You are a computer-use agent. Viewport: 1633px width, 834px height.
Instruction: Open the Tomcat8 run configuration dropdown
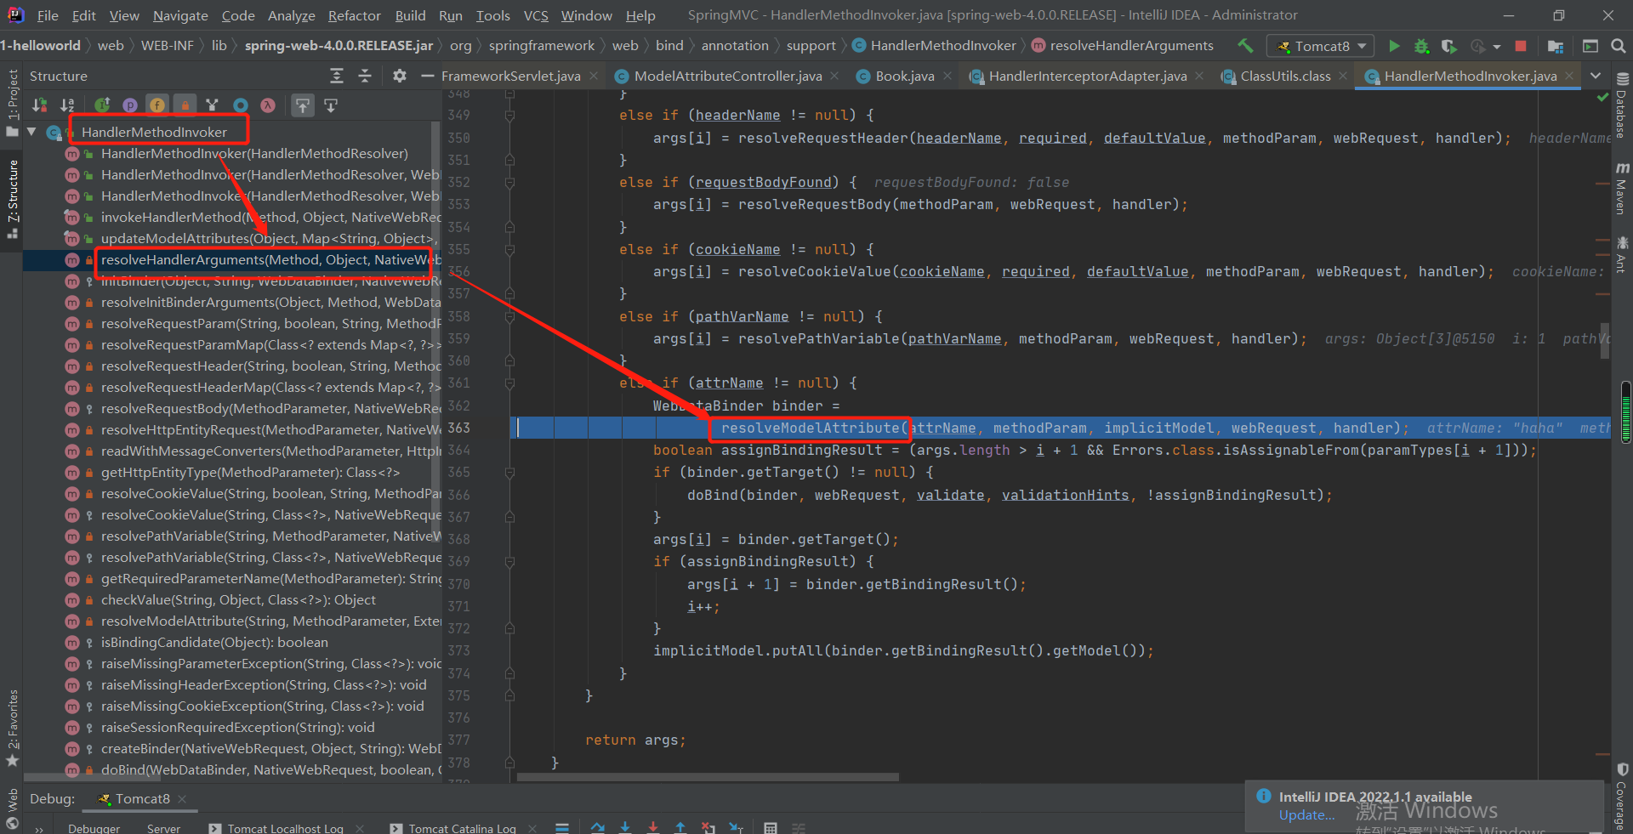[x=1321, y=46]
